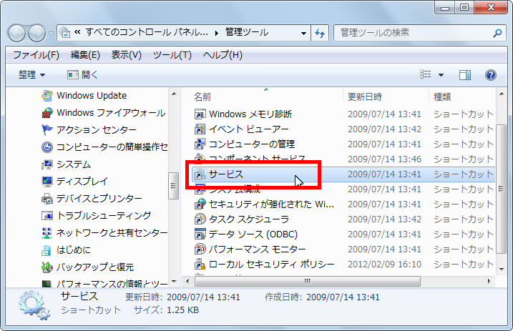Open the ツール(T) menu
Viewport: 513px width, 331px height.
pyautogui.click(x=172, y=55)
